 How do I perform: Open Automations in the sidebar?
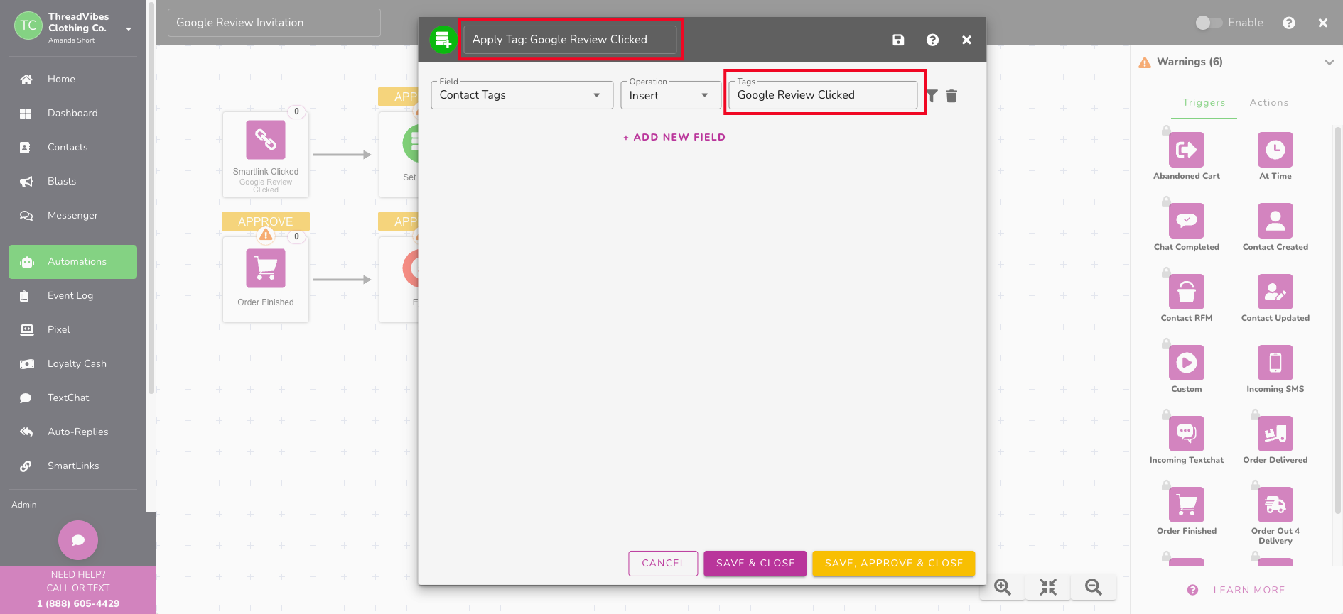(x=72, y=262)
